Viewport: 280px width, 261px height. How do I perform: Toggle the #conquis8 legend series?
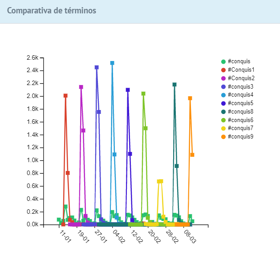tap(237, 112)
